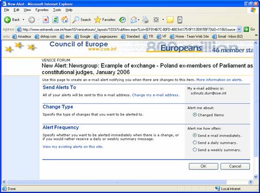Open the VF links bar shortcut
The image size is (260, 193).
point(161,36)
